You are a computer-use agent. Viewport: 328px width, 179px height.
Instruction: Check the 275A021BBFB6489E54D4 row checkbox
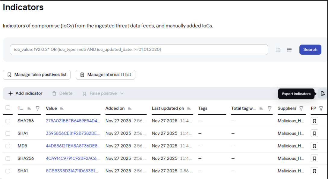point(8,121)
